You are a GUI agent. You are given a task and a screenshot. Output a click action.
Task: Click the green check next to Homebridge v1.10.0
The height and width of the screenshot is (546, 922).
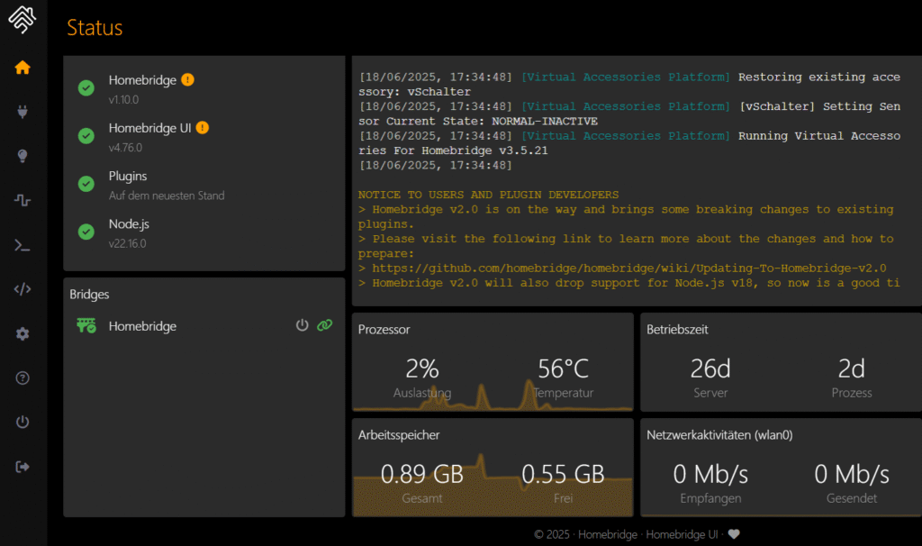pos(86,88)
